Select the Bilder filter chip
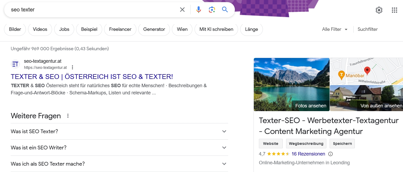This screenshot has width=403, height=172. 15,29
